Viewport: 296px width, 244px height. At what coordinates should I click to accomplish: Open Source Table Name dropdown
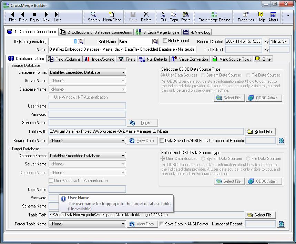tap(87, 141)
